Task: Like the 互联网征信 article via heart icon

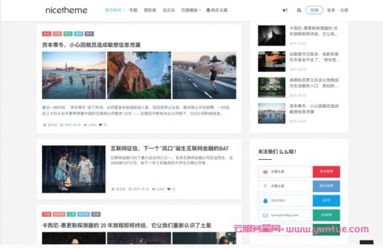Action: pos(170,189)
